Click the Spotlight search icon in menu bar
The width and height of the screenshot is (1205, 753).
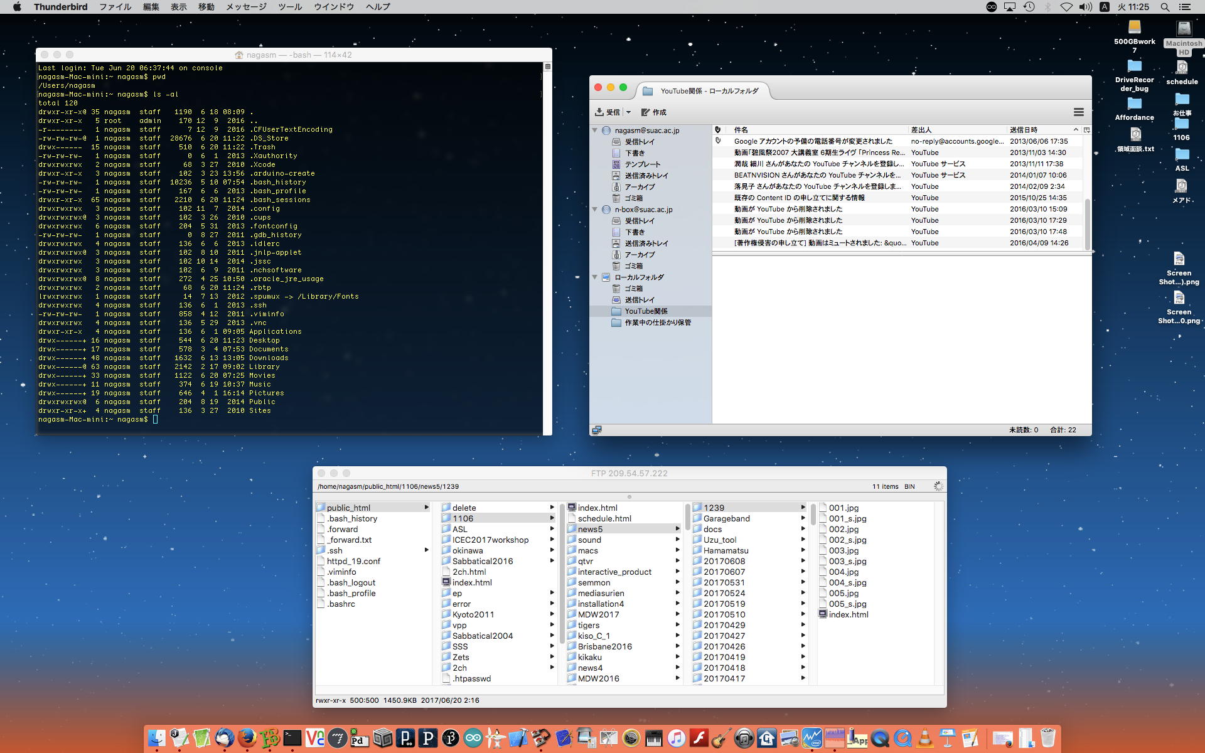click(1165, 7)
